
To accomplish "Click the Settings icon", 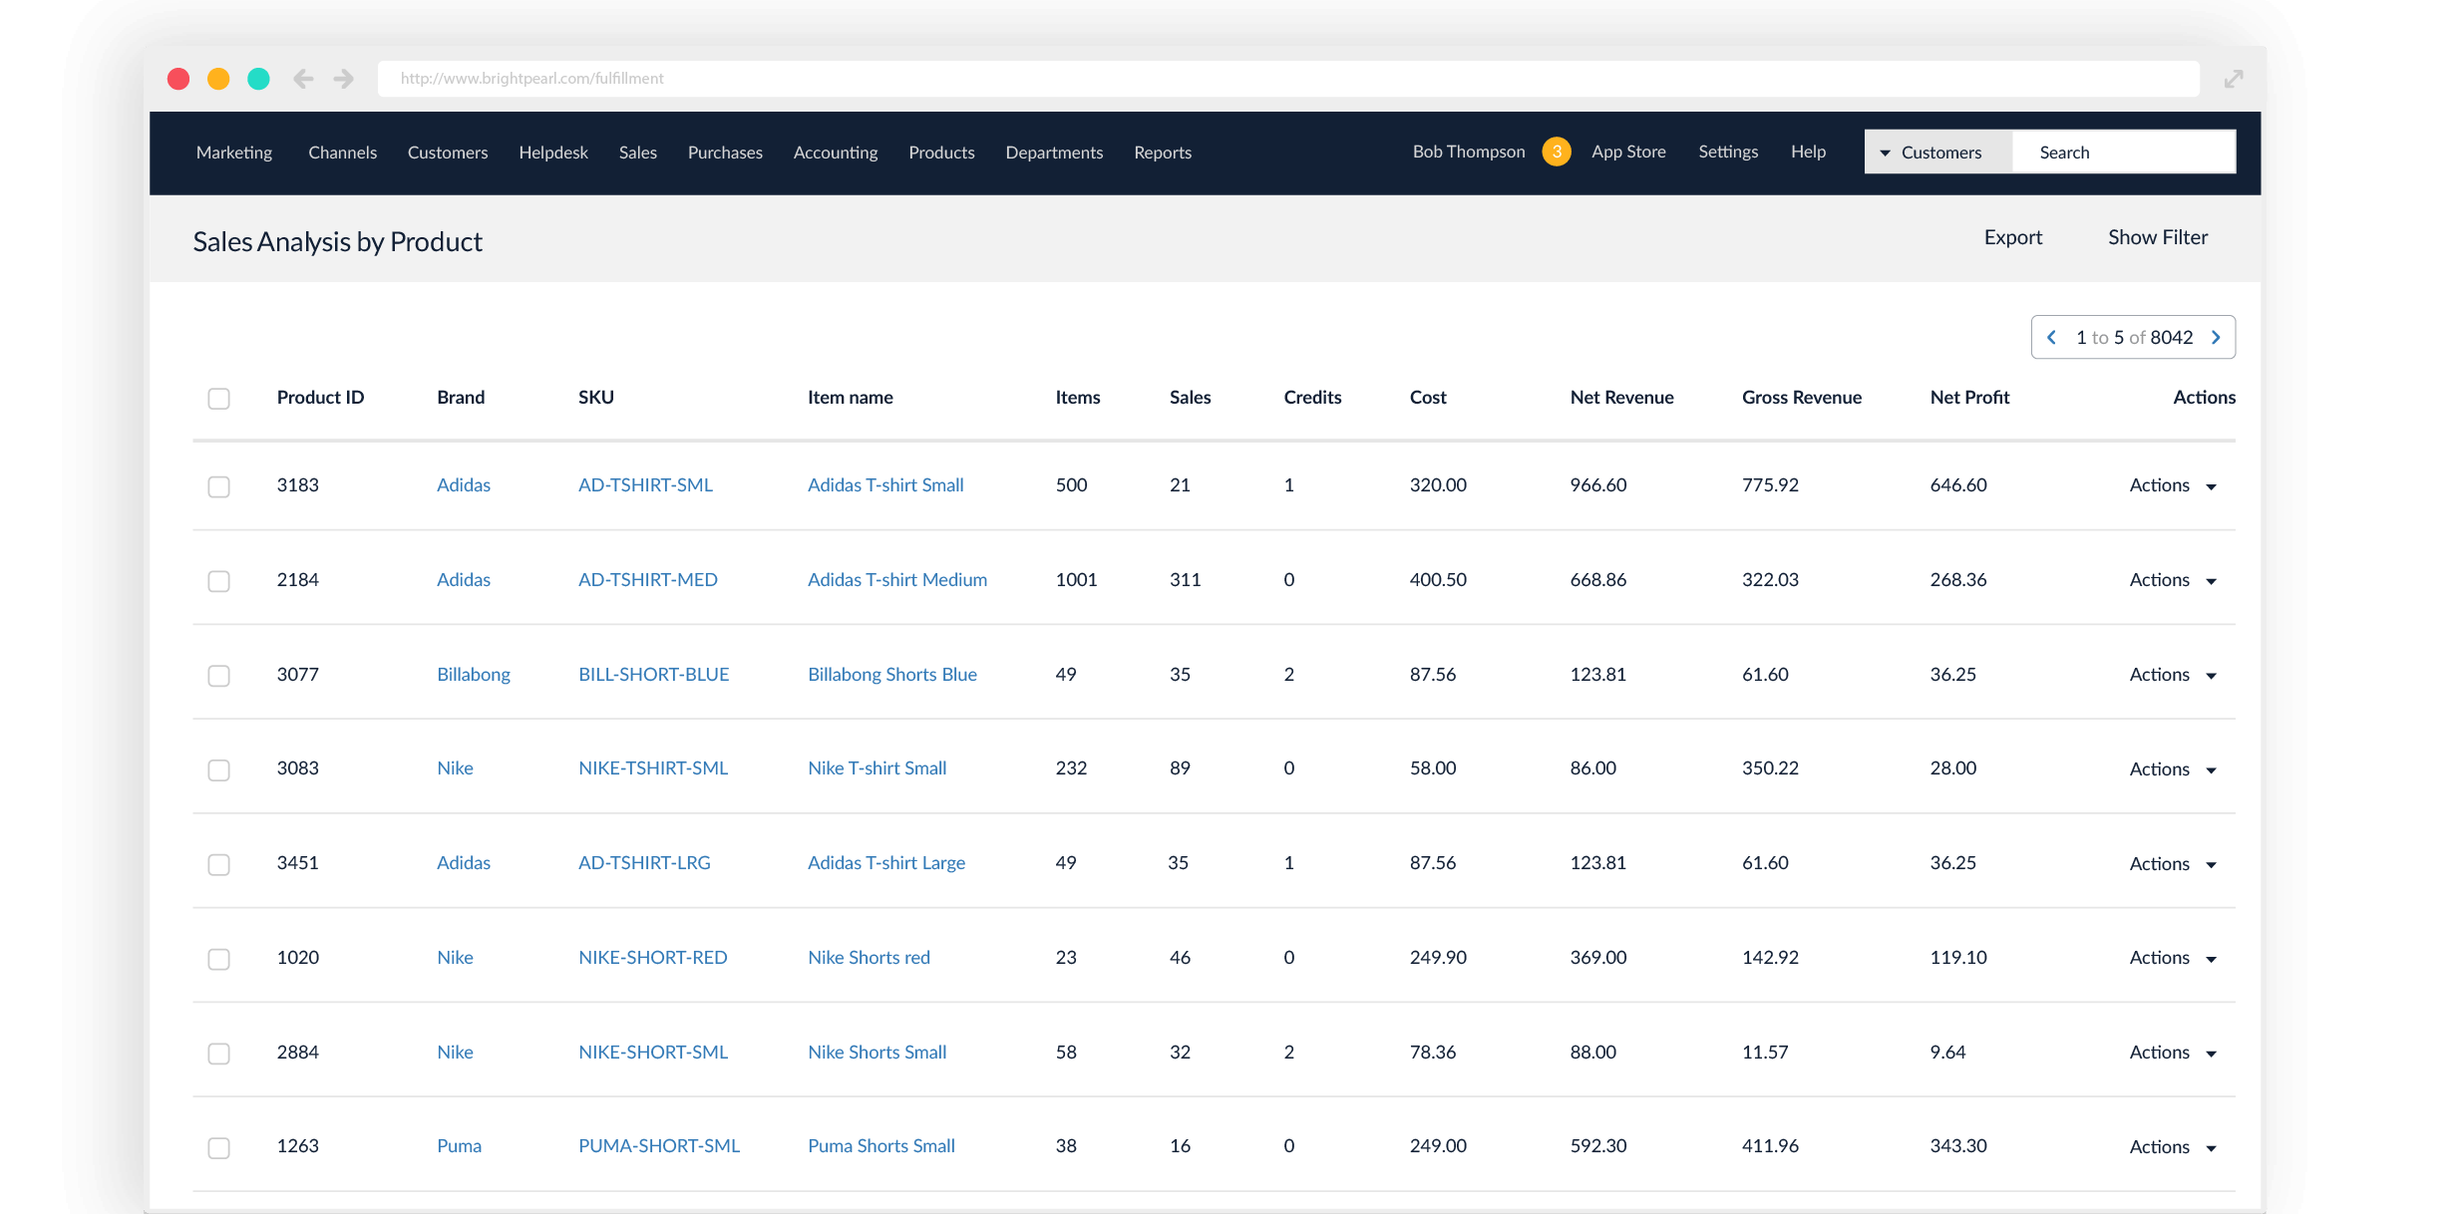I will coord(1727,151).
